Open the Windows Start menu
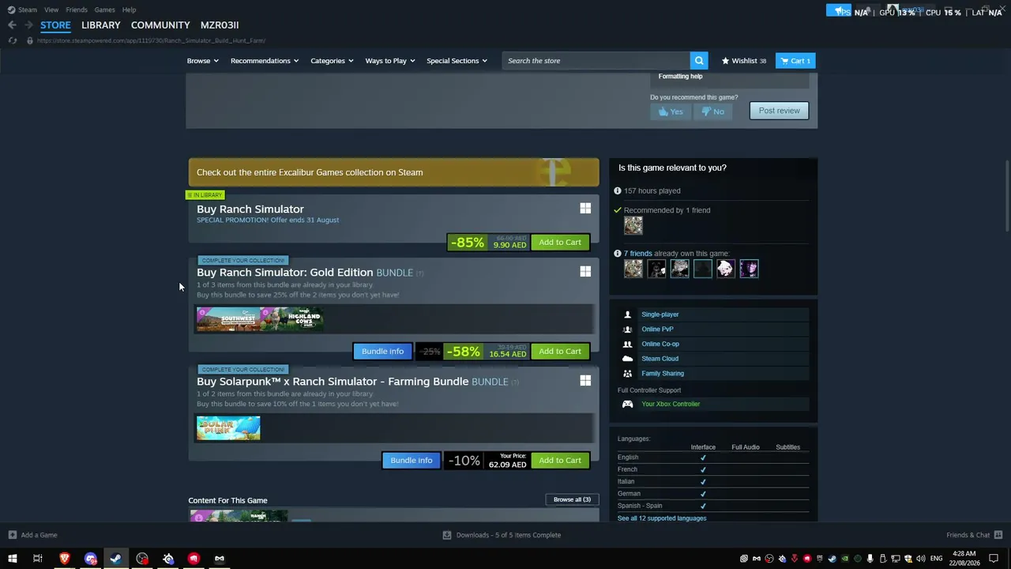This screenshot has height=569, width=1011. (12, 559)
